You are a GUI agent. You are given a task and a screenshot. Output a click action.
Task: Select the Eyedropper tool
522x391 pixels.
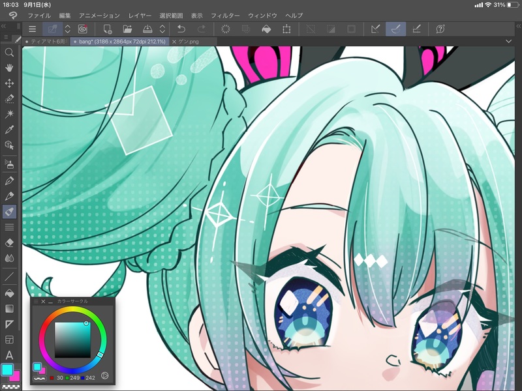tap(9, 129)
